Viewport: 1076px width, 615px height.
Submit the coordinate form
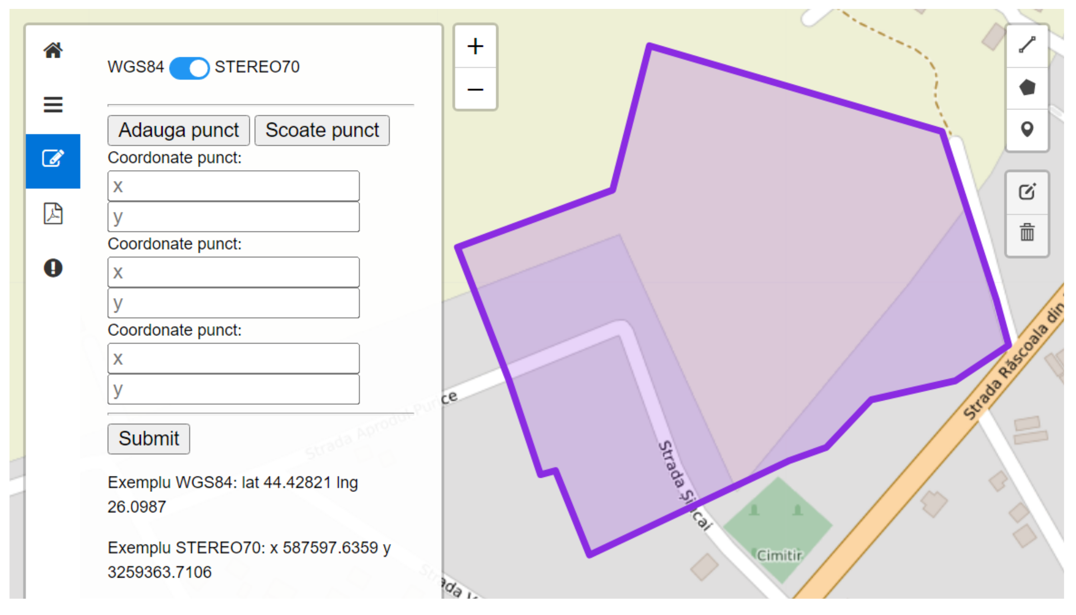pos(149,439)
